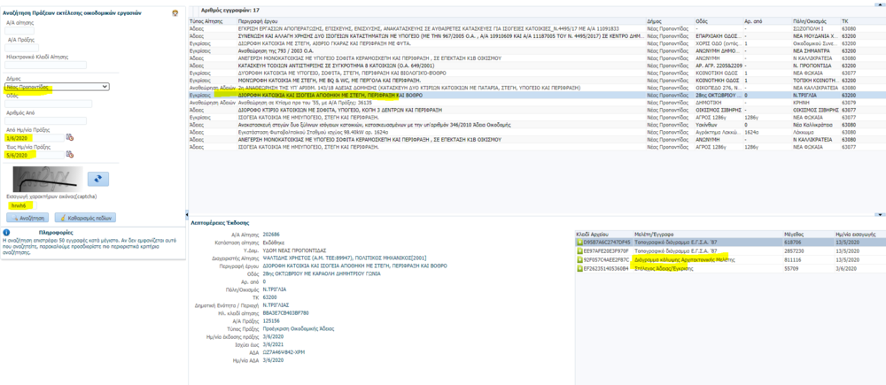Click file icon of Στέλεχος Άδειας/Έγκρισης row

point(579,268)
